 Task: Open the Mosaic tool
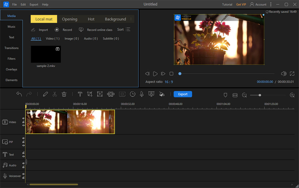click(x=111, y=94)
